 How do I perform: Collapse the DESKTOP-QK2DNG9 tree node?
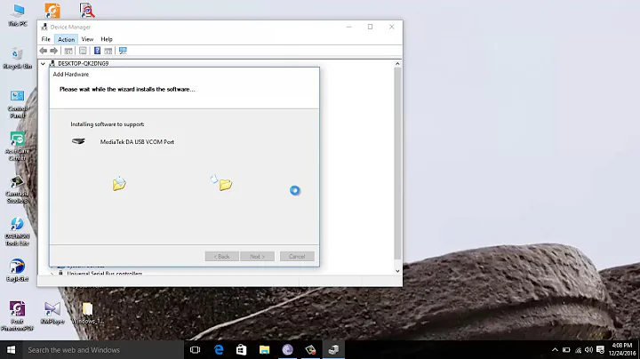pyautogui.click(x=43, y=64)
